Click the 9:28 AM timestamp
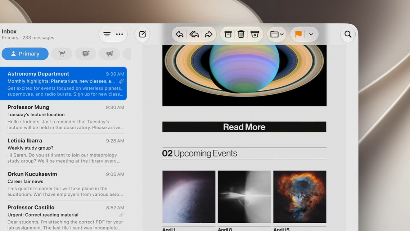This screenshot has width=410, height=231. pyautogui.click(x=115, y=141)
